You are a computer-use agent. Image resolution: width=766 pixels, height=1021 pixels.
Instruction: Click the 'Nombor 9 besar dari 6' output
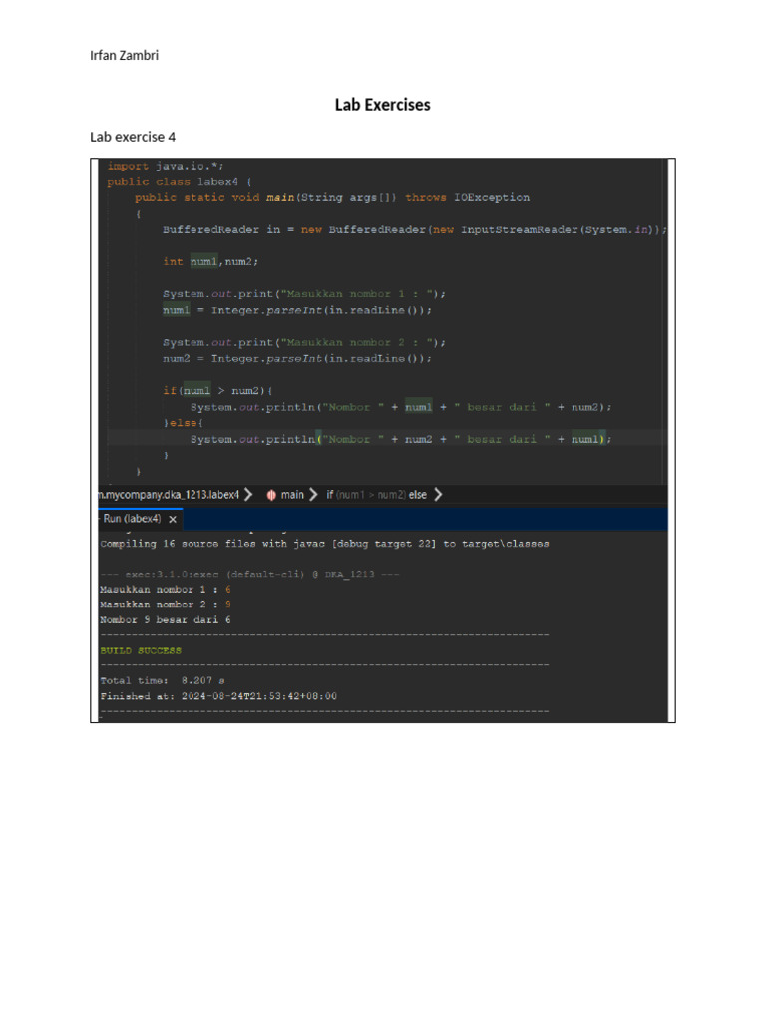(x=166, y=619)
